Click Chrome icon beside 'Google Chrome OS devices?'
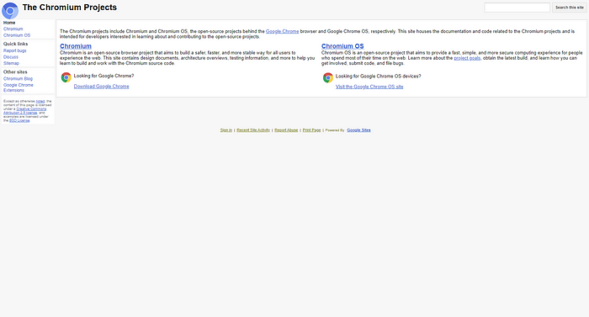589x317 pixels. pos(328,77)
